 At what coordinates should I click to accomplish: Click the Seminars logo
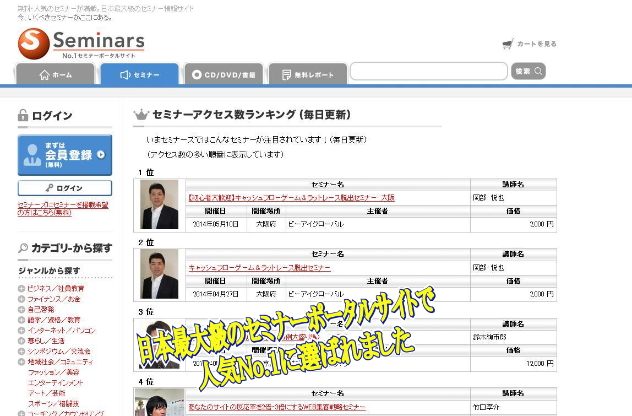[x=81, y=44]
